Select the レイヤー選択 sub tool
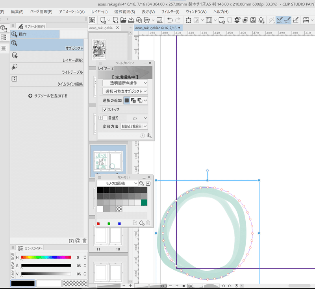Screen dimensions: 315x289 point(47,57)
